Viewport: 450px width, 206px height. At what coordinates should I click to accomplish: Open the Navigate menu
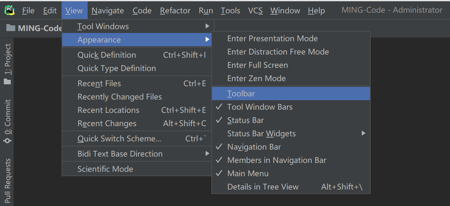point(108,11)
